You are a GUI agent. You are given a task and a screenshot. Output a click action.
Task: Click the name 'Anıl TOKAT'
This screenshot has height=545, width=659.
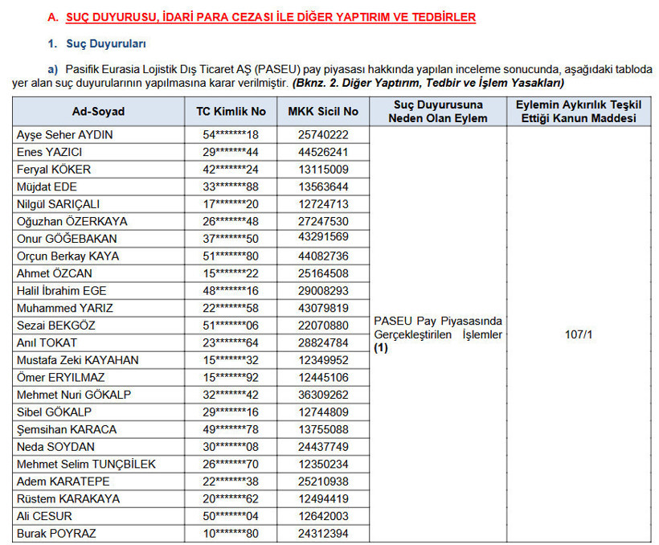47,342
